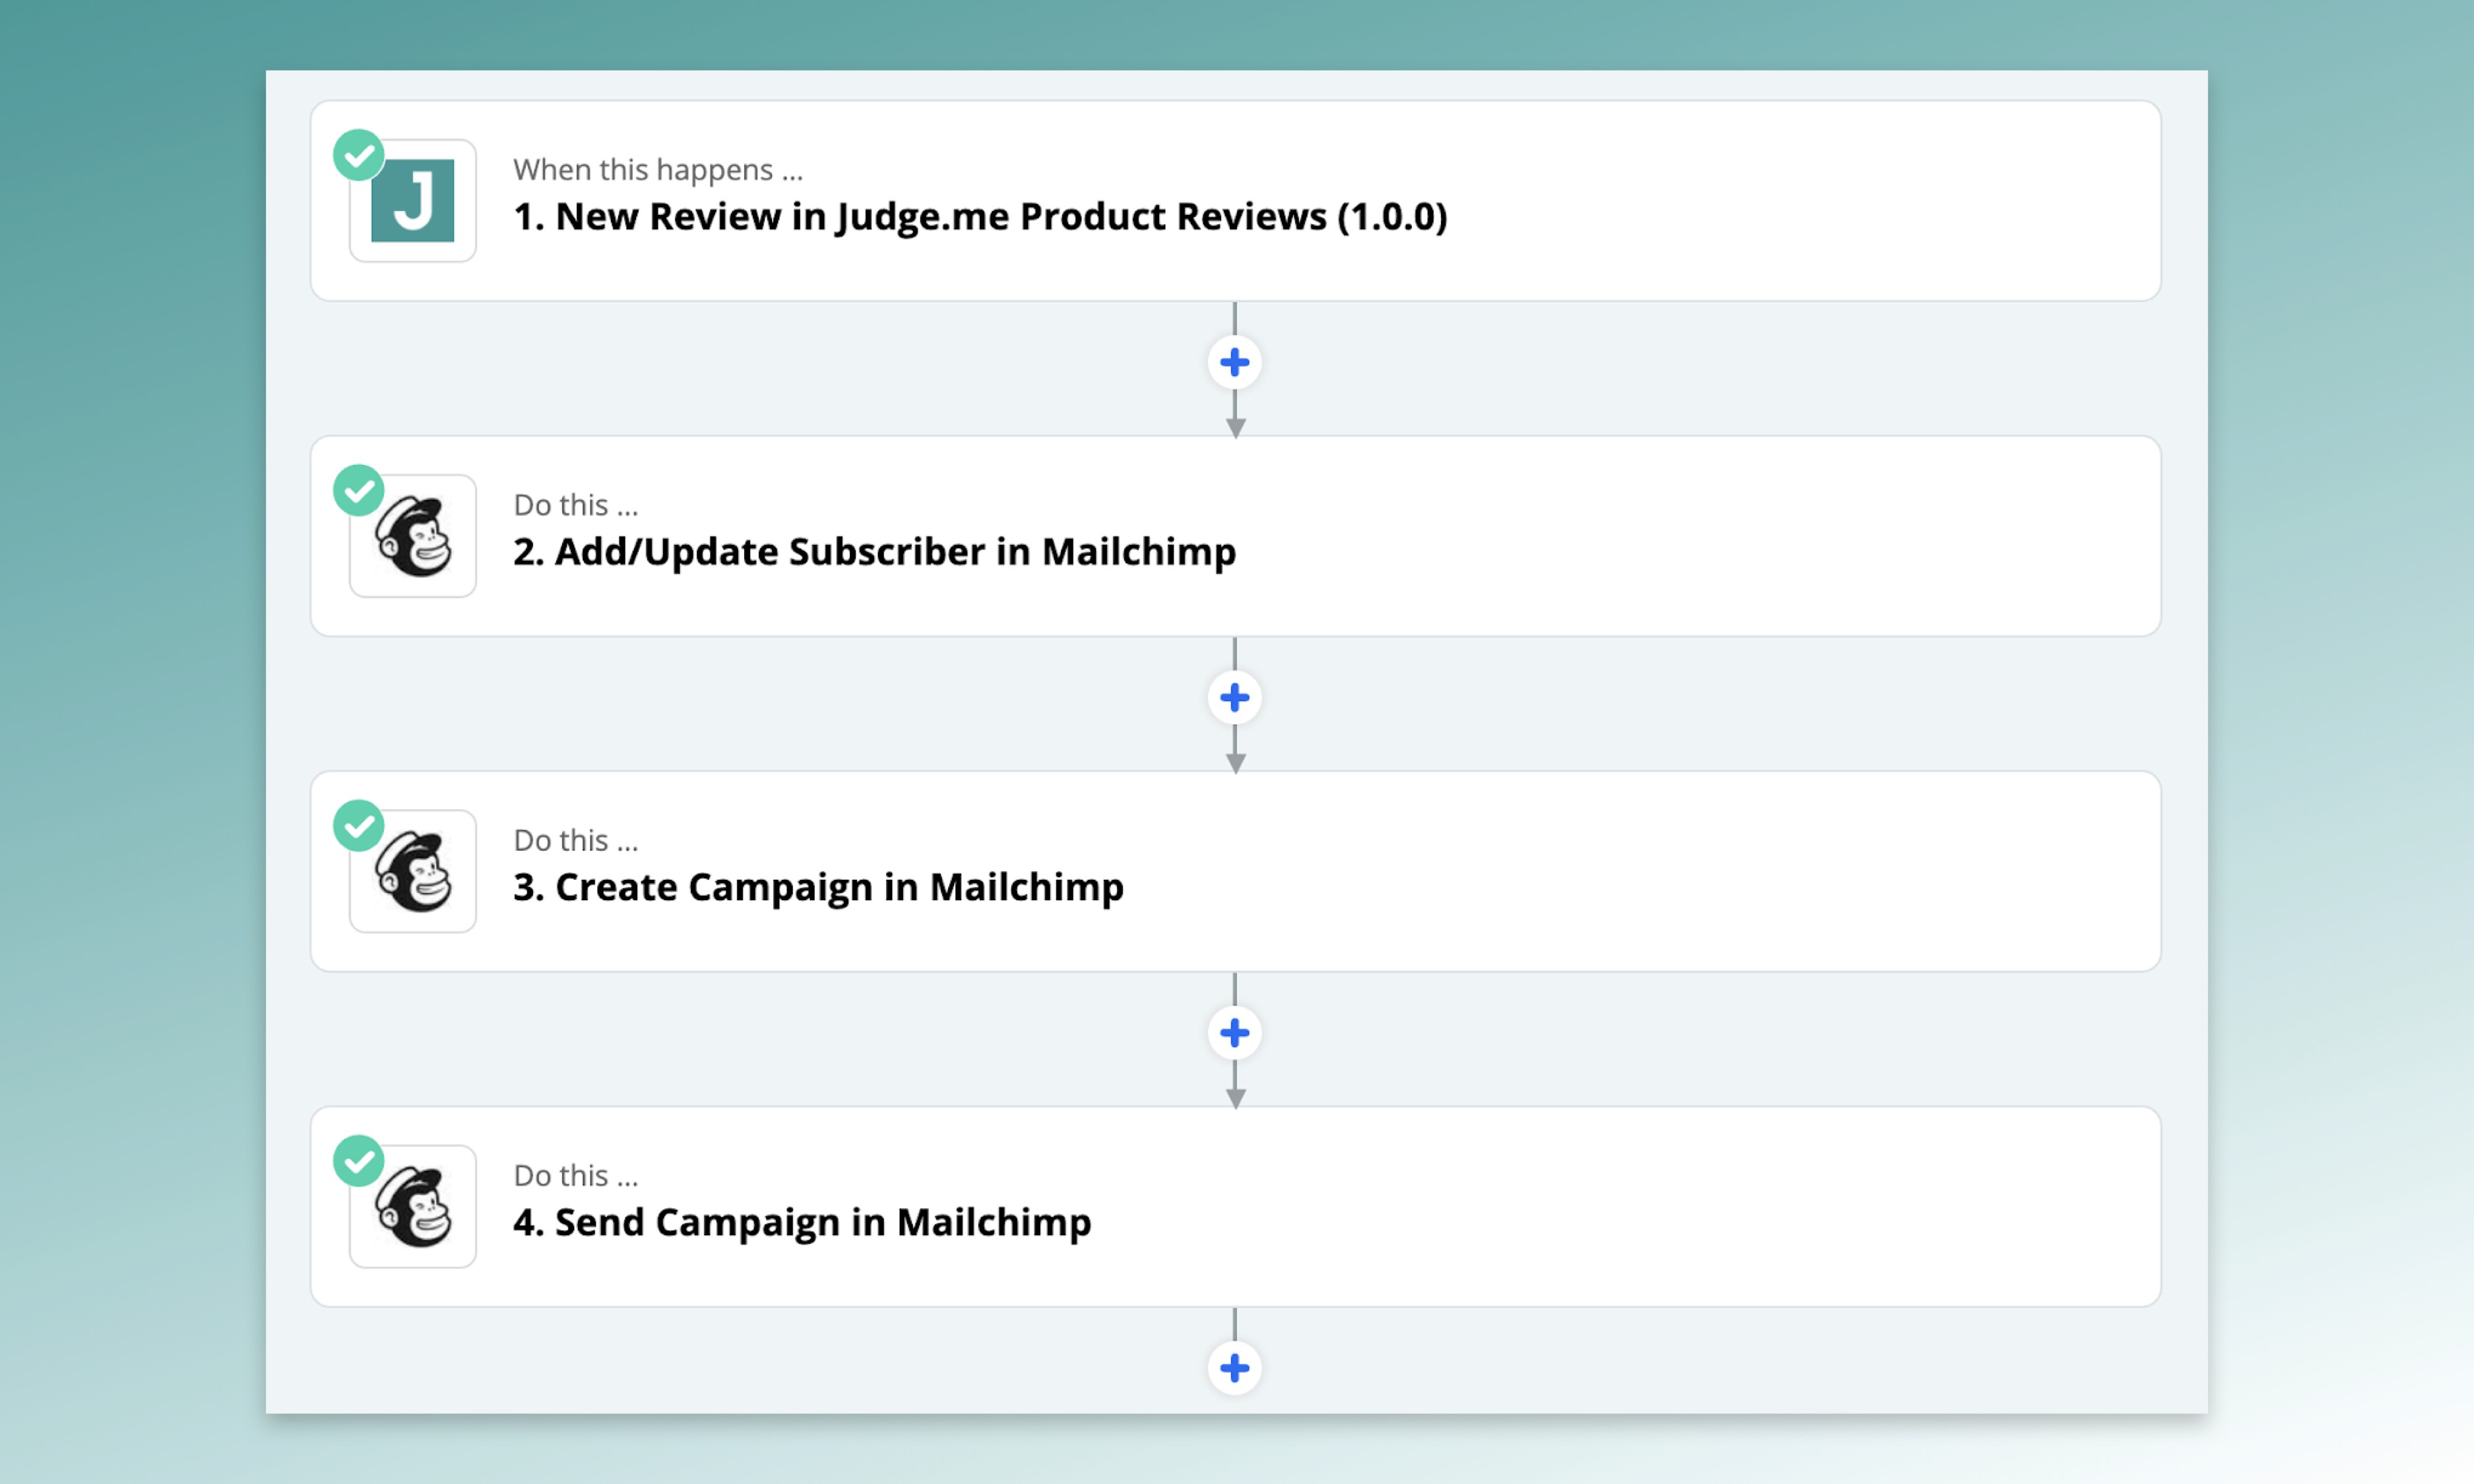Insert a step after Create Campaign

coord(1235,1032)
